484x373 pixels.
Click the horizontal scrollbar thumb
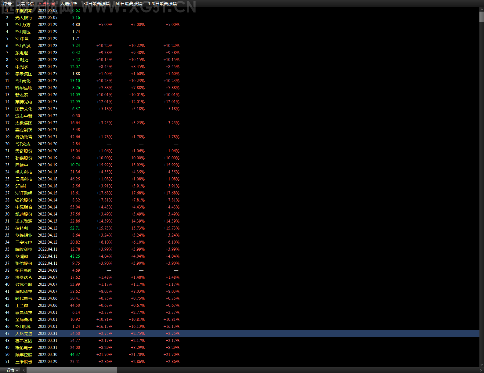(x=72, y=370)
